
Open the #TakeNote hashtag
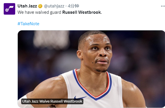[28, 24]
